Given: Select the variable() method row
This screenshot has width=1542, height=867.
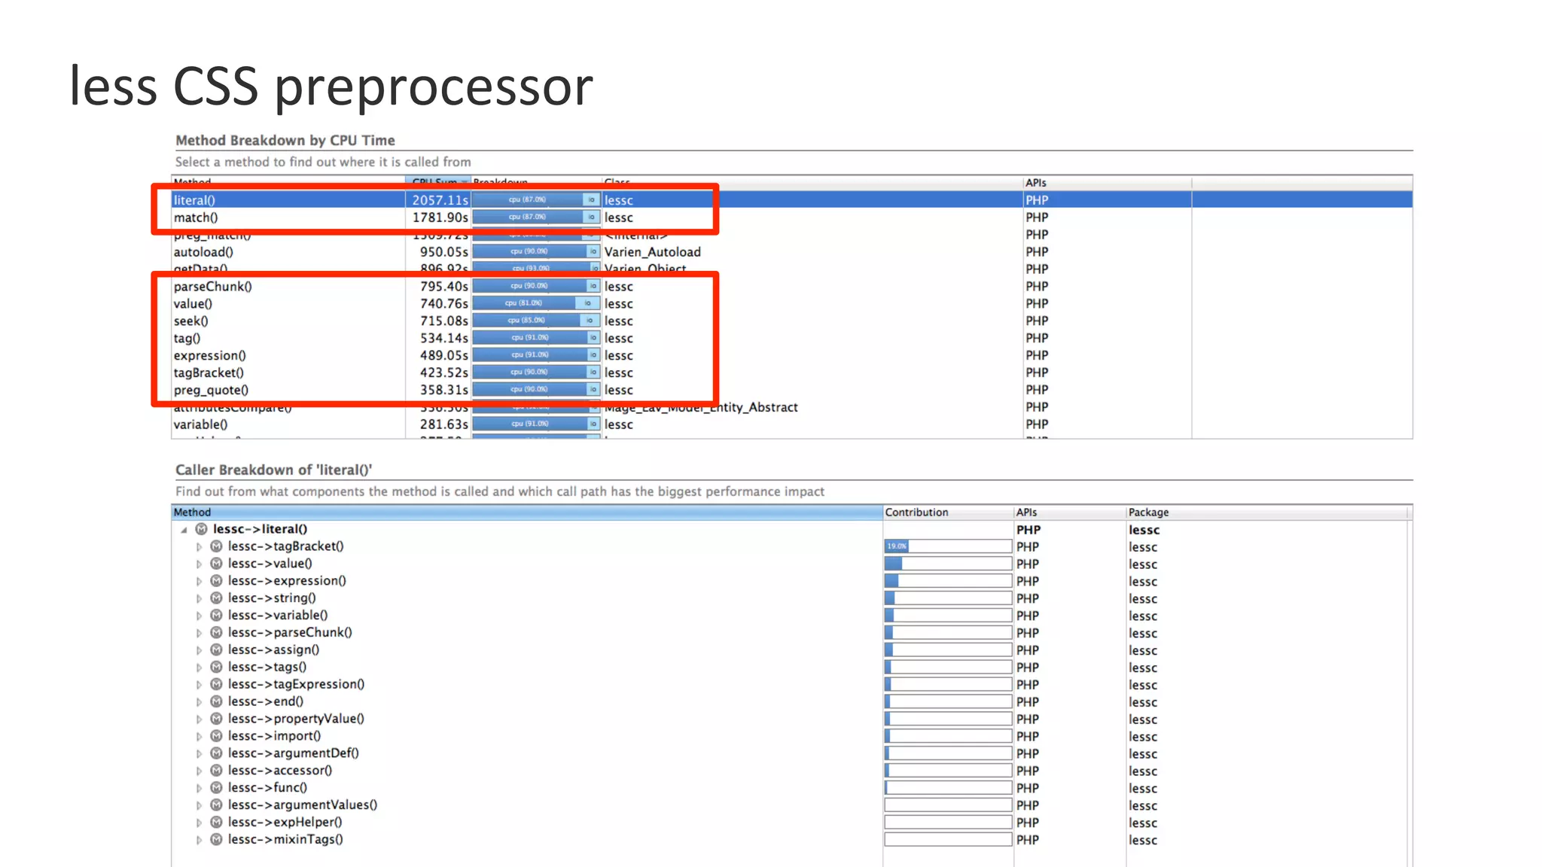Looking at the screenshot, I should click(792, 424).
